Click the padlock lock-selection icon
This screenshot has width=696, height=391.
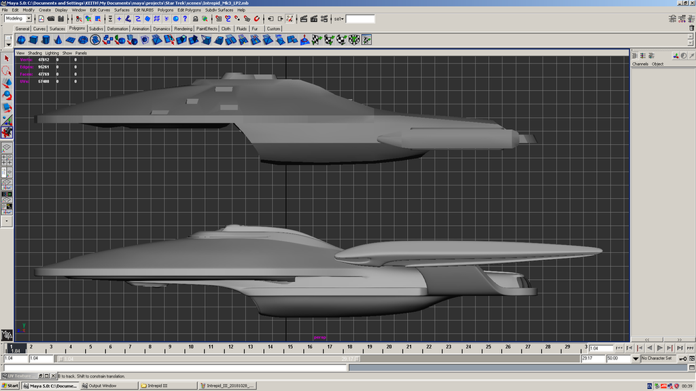(195, 18)
